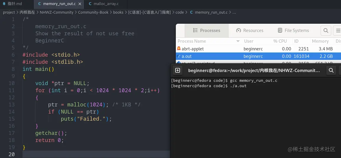The image size is (341, 158).
Task: Click the 'code' breadcrumb segment
Action: (x=180, y=12)
